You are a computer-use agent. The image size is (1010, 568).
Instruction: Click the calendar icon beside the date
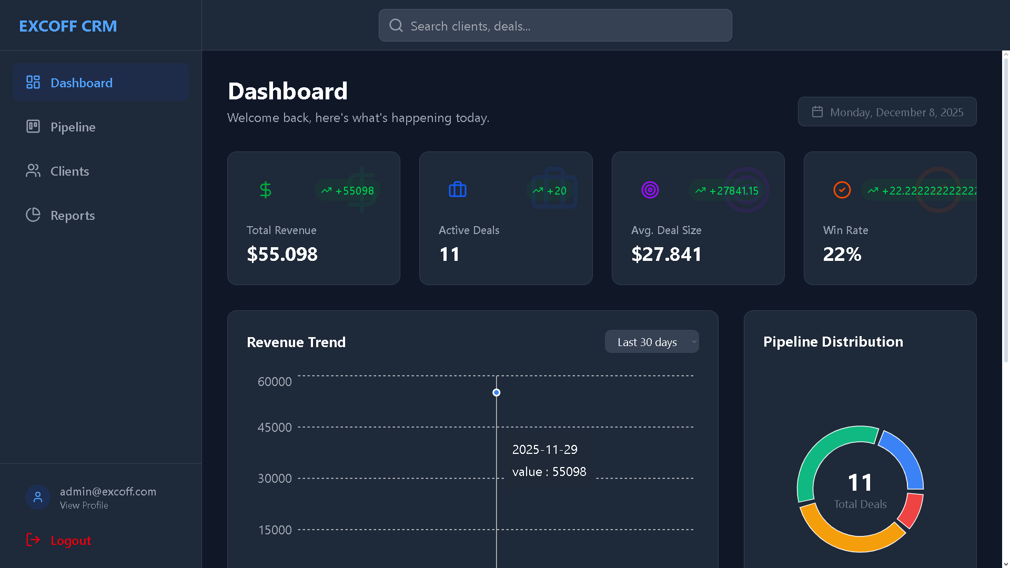click(x=817, y=112)
